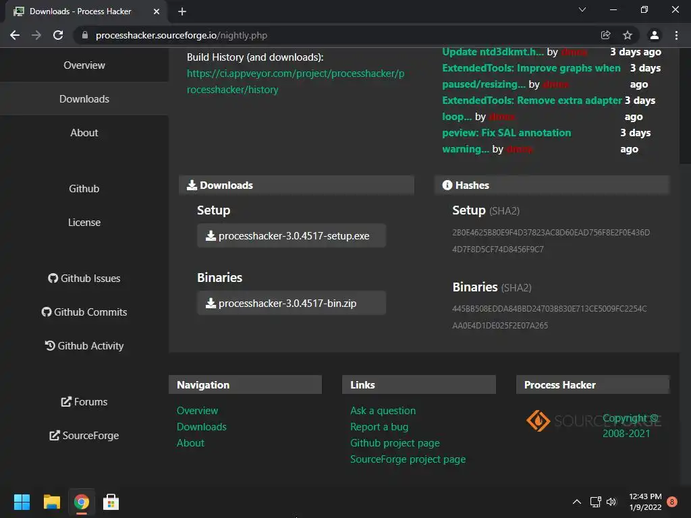Click author name beside 'Update ntd3dkmt.h...' commit
This screenshot has height=518, width=691.
574,52
